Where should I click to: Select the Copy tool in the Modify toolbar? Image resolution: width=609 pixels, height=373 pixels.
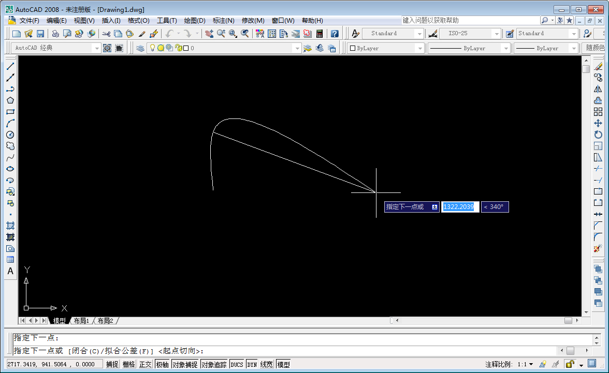[x=599, y=78]
